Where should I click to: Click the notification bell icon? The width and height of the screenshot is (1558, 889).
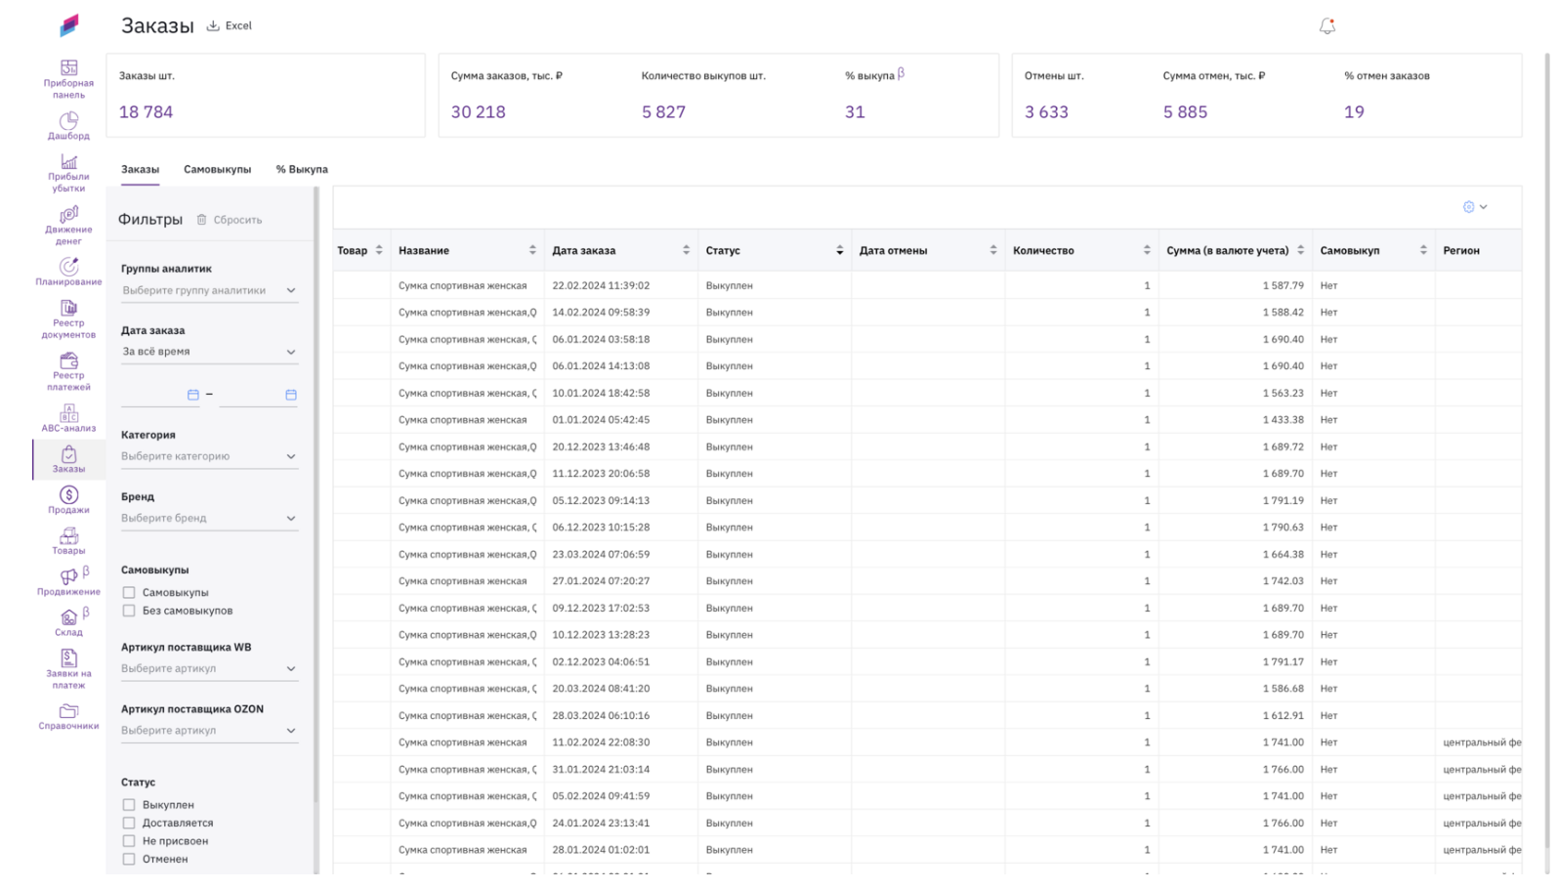pyautogui.click(x=1326, y=26)
